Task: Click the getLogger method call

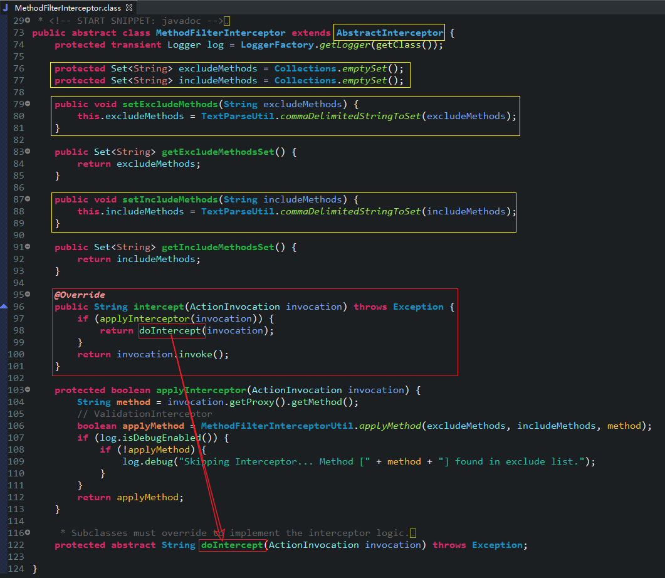Action: point(345,45)
